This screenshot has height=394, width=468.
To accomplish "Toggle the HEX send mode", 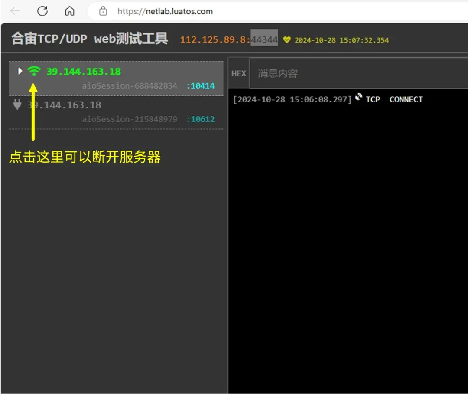I will 239,73.
